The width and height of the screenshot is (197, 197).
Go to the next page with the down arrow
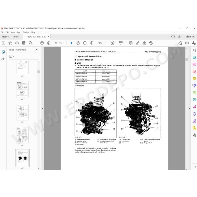coord(49,43)
